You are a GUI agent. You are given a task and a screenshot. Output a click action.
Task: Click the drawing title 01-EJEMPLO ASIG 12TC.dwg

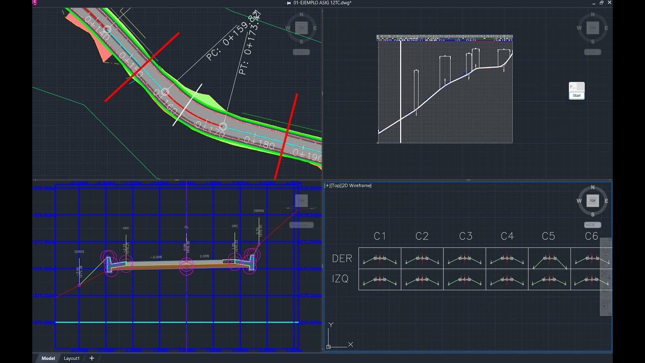322,3
